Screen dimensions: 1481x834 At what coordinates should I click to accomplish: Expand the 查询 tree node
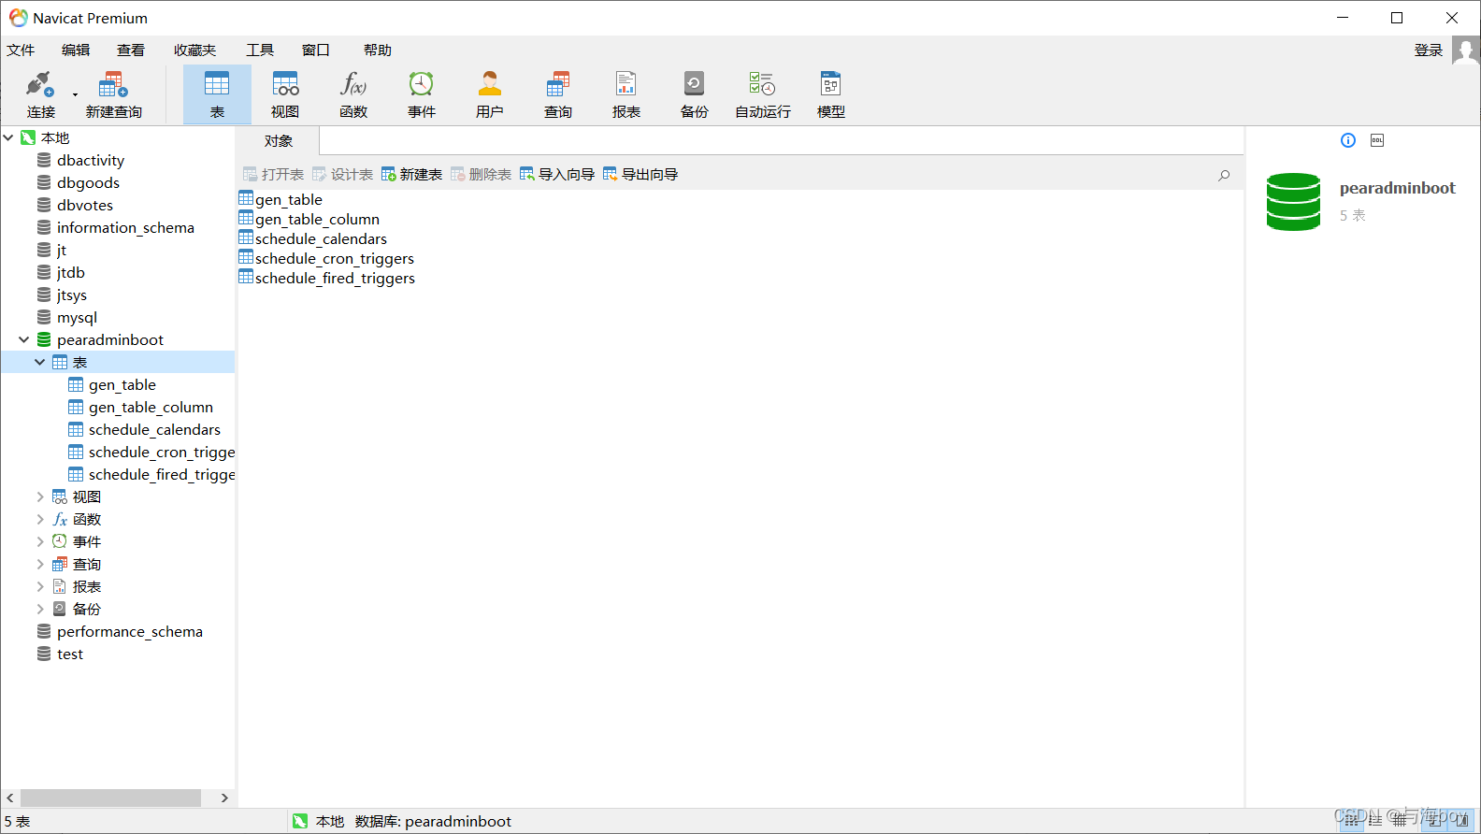coord(40,564)
